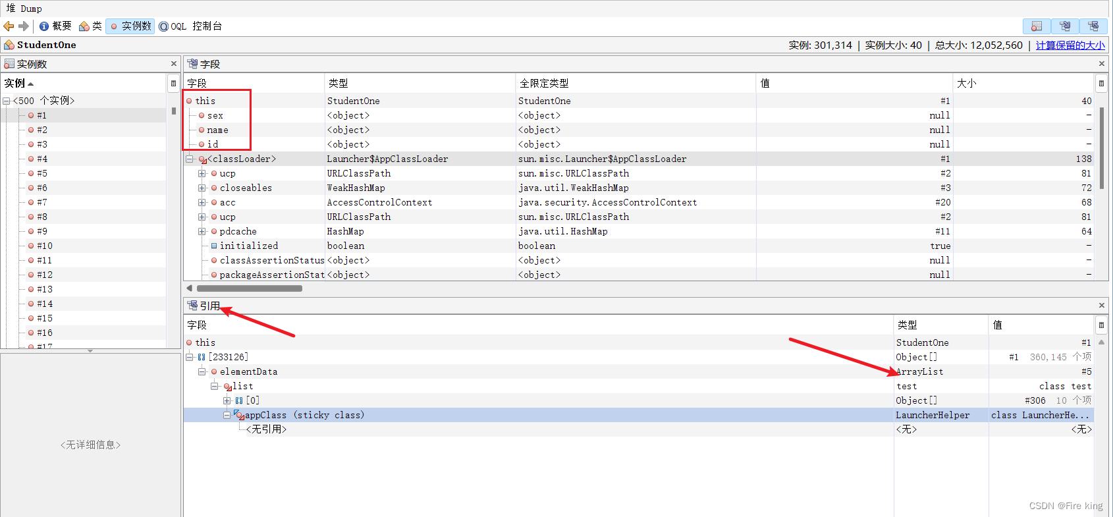Open column chooser in the 实例数 panel
This screenshot has height=517, width=1113.
[x=173, y=83]
